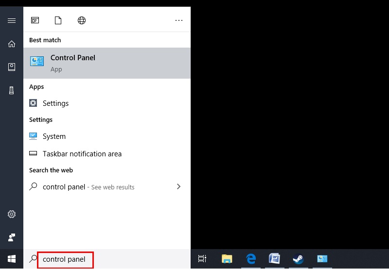Open the Home icon in the sidebar
This screenshot has height=269, width=389.
coord(12,44)
